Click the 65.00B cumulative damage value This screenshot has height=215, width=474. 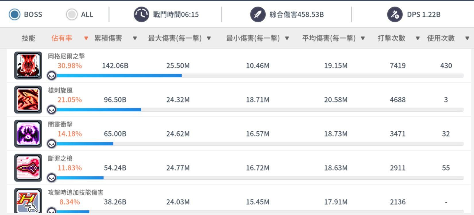pos(115,134)
